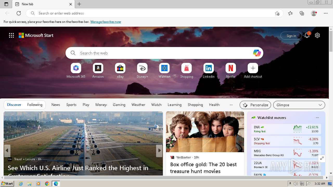Screen dimensions: 333x187
Task: Click the Copilot icon in web search box
Action: (x=257, y=53)
